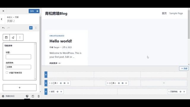This screenshot has height=107, width=190.
Task: Remove 页脚导航 with its X
Action: tap(184, 92)
